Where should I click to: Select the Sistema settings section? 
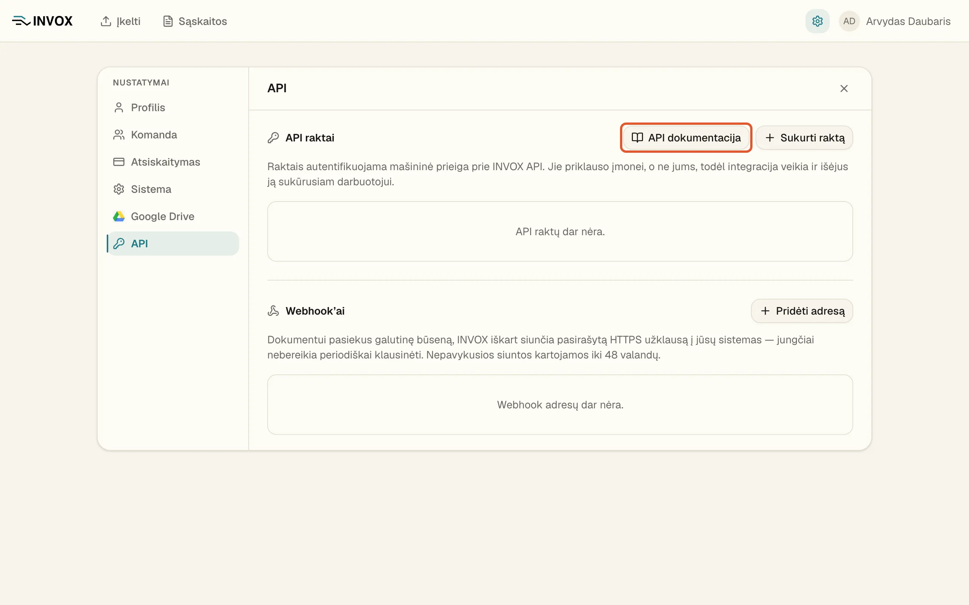[x=173, y=189]
